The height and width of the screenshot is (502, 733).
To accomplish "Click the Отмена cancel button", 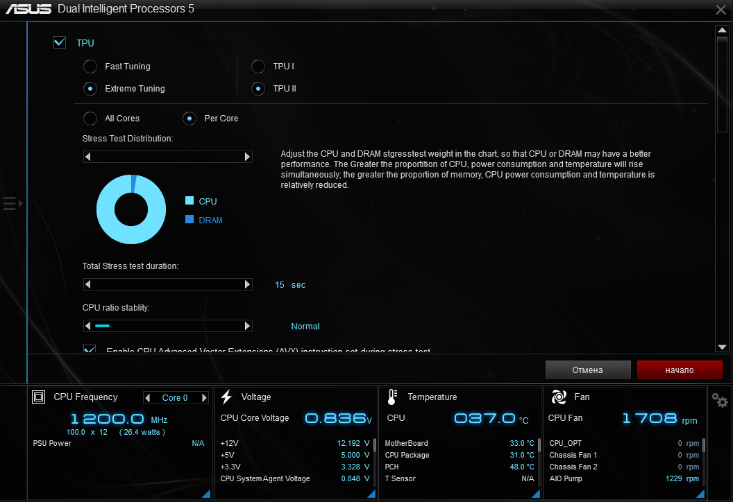I will click(x=588, y=370).
